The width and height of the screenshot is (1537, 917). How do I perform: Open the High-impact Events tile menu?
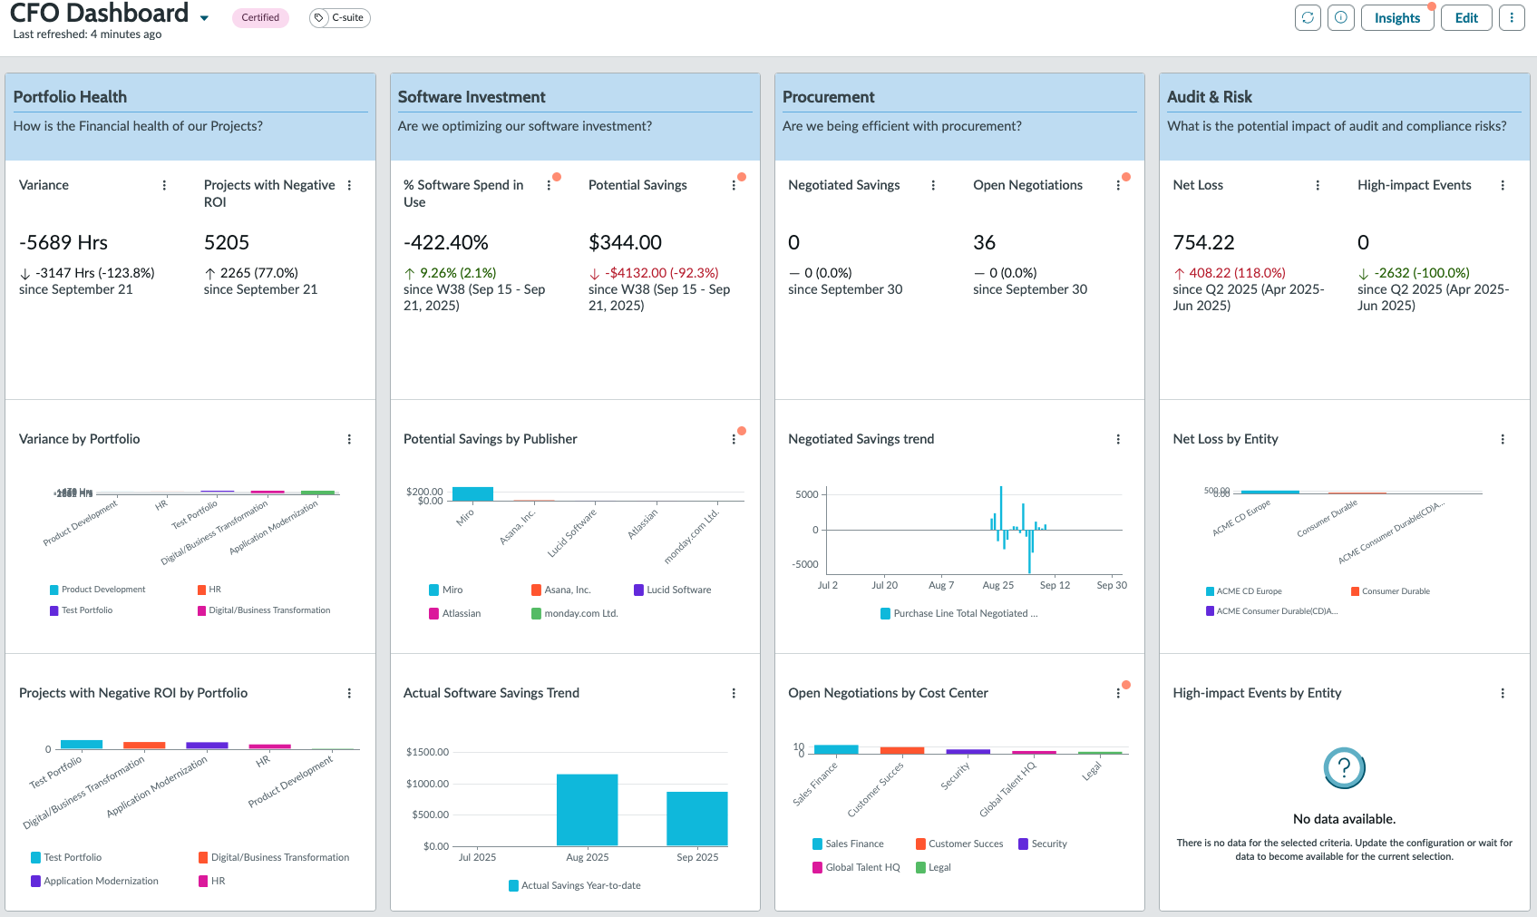[1503, 185]
